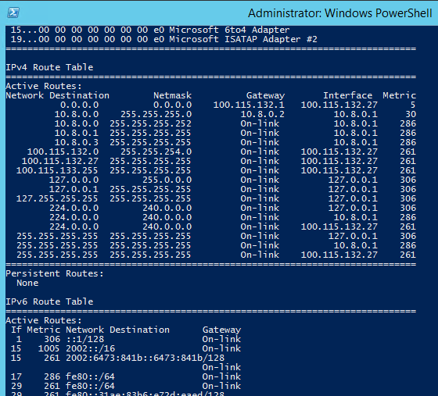This screenshot has height=396, width=438.
Task: Click the destination 10.8.0.3
Action: point(77,142)
